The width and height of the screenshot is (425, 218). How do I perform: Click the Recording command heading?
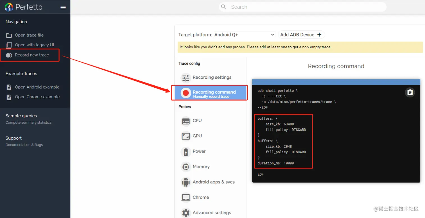click(336, 66)
